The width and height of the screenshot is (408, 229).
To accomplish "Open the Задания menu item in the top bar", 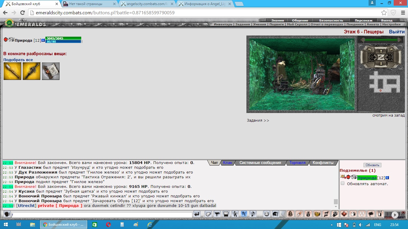I will [x=243, y=24].
